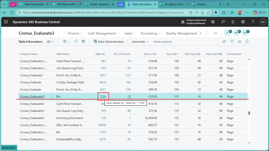
Task: Click the share icon in action bar
Action: click(224, 41)
